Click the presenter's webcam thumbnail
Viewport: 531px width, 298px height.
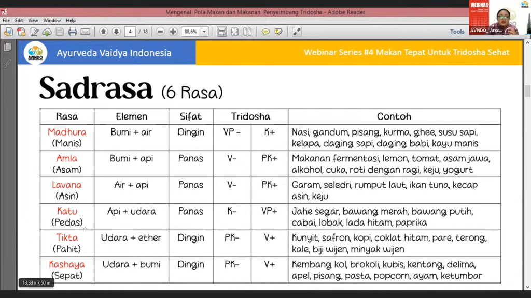tap(499, 18)
